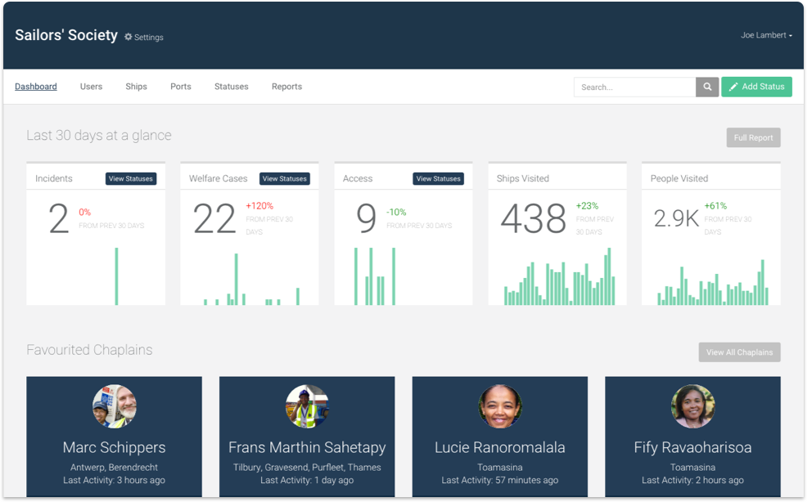Screen dimensions: 807x502
Task: Click Marc Schippers' profile photo
Action: [x=115, y=406]
